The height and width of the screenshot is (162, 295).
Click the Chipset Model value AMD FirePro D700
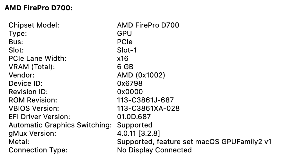tap(148, 25)
